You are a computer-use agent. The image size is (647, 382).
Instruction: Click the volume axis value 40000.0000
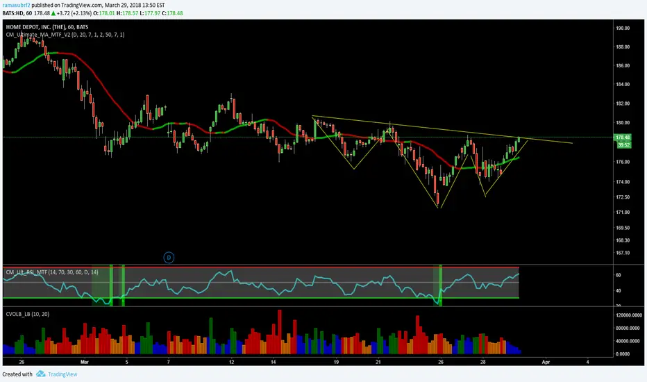[629, 341]
